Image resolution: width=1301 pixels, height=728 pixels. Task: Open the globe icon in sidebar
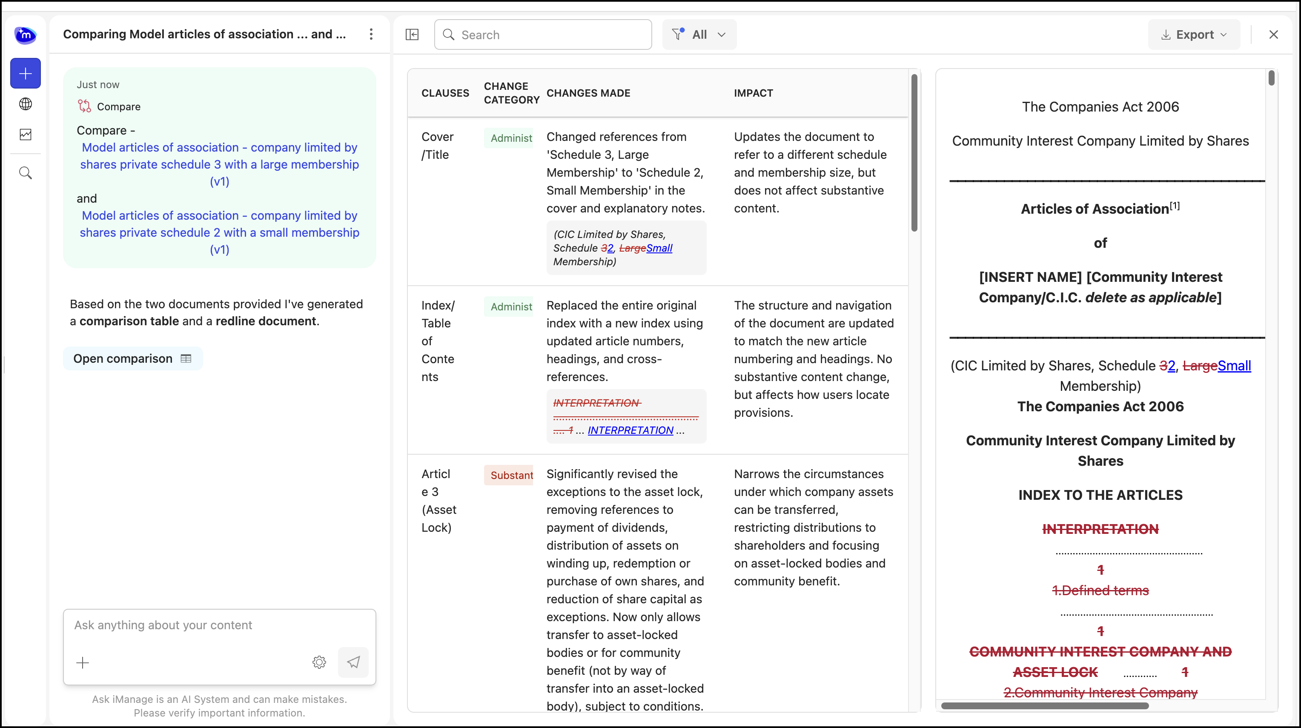pyautogui.click(x=25, y=104)
